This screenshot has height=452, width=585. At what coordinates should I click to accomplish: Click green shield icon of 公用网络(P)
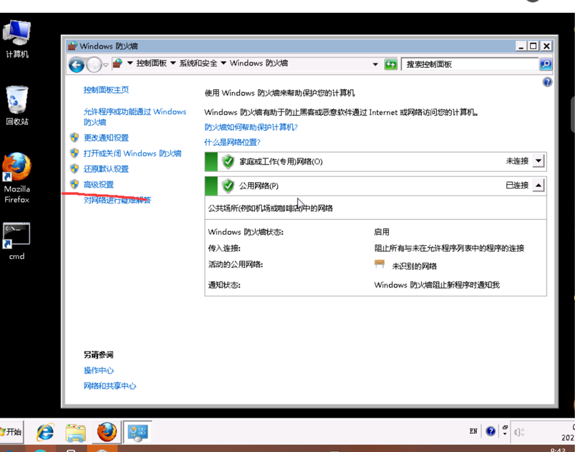(x=228, y=185)
